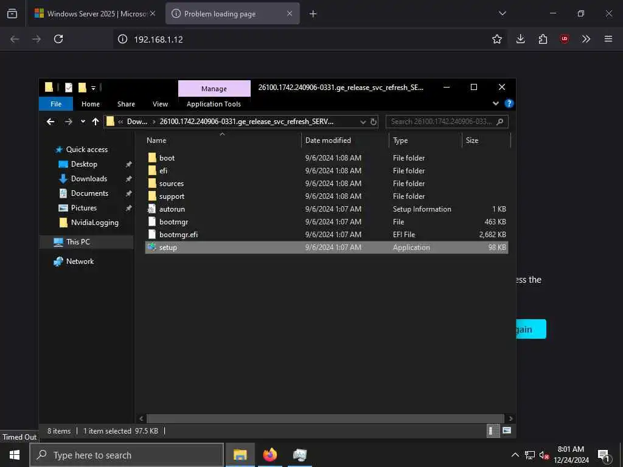623x467 pixels.
Task: Open the notification center icon
Action: click(604, 455)
